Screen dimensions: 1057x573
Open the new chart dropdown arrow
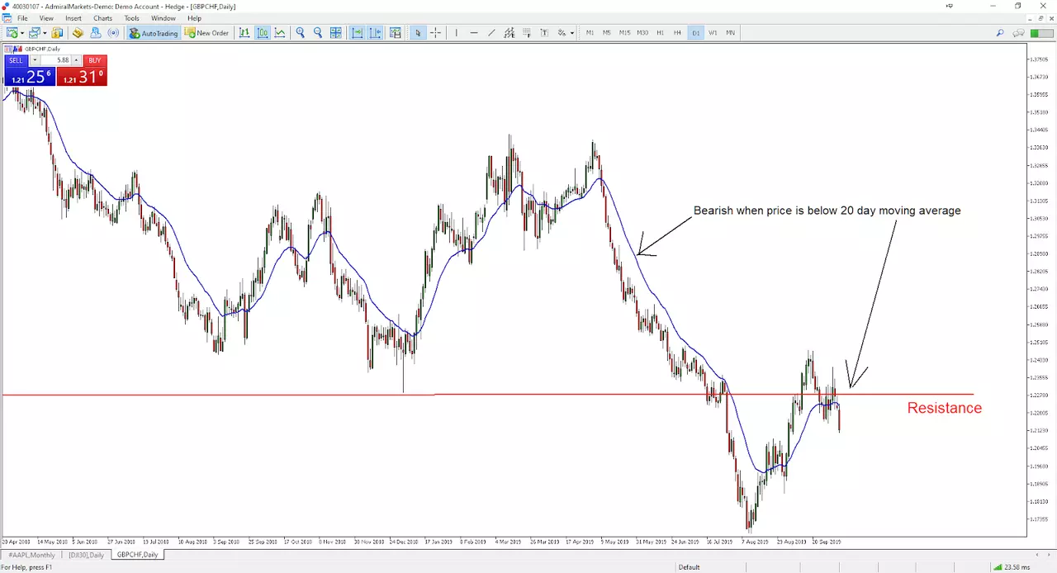pos(22,33)
